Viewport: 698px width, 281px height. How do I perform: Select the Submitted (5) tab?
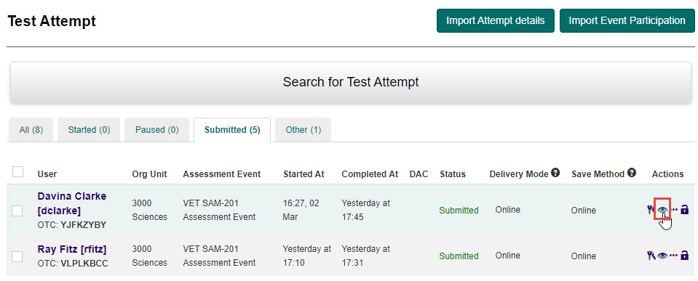pyautogui.click(x=232, y=130)
